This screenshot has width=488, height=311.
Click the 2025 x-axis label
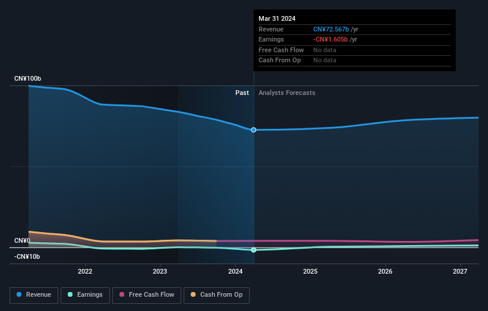click(x=310, y=271)
